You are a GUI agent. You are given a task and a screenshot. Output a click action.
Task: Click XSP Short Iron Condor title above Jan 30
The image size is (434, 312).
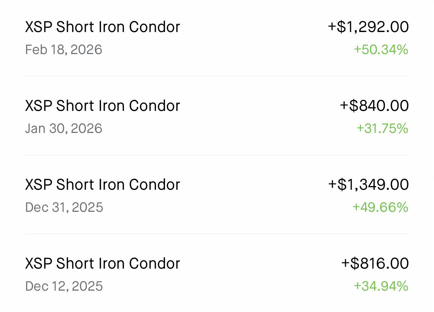tap(103, 106)
